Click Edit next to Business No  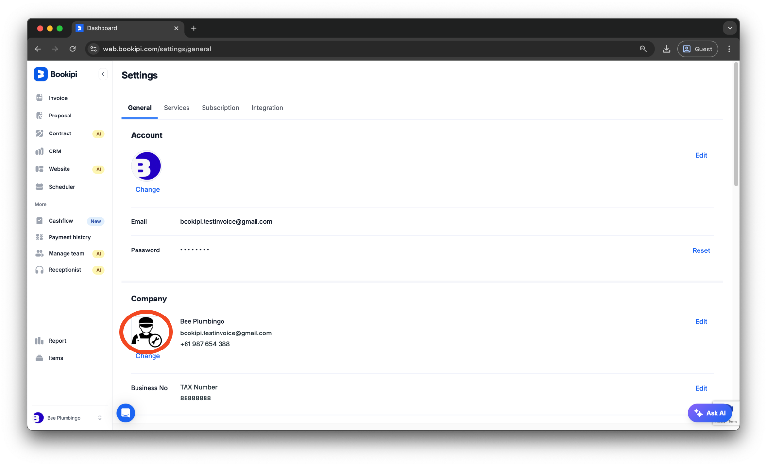tap(701, 388)
